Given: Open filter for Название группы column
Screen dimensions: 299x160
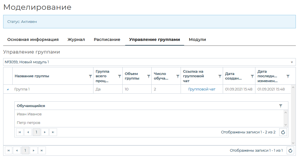Looking at the screenshot, I should coord(90,76).
